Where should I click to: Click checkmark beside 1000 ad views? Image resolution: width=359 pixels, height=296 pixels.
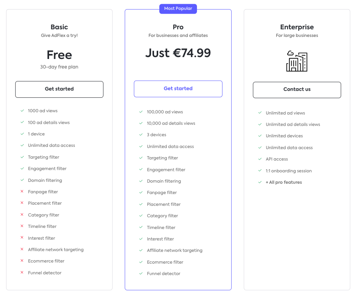coord(22,111)
